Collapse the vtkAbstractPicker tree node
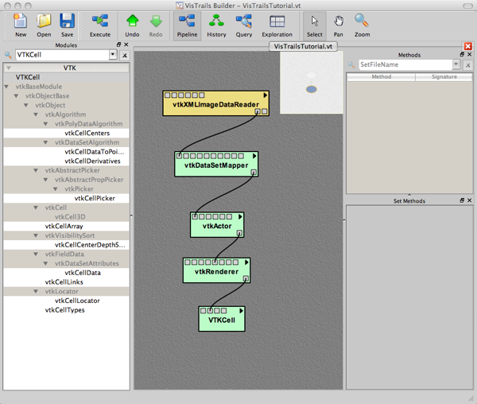This screenshot has width=477, height=404. 36,171
